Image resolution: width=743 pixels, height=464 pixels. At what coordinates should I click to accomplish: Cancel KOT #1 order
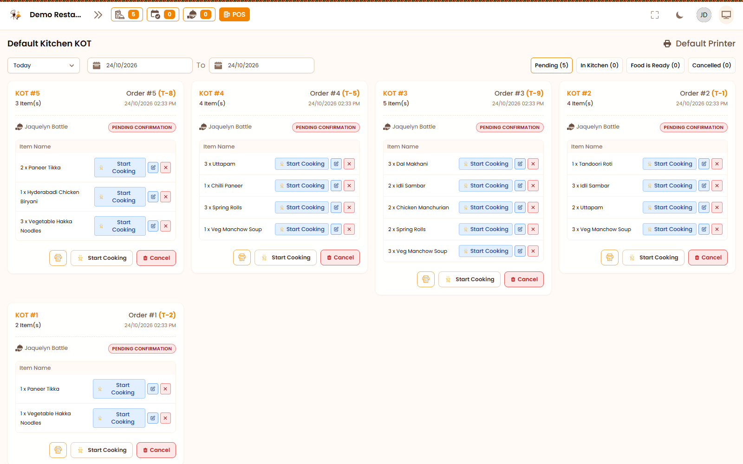156,450
